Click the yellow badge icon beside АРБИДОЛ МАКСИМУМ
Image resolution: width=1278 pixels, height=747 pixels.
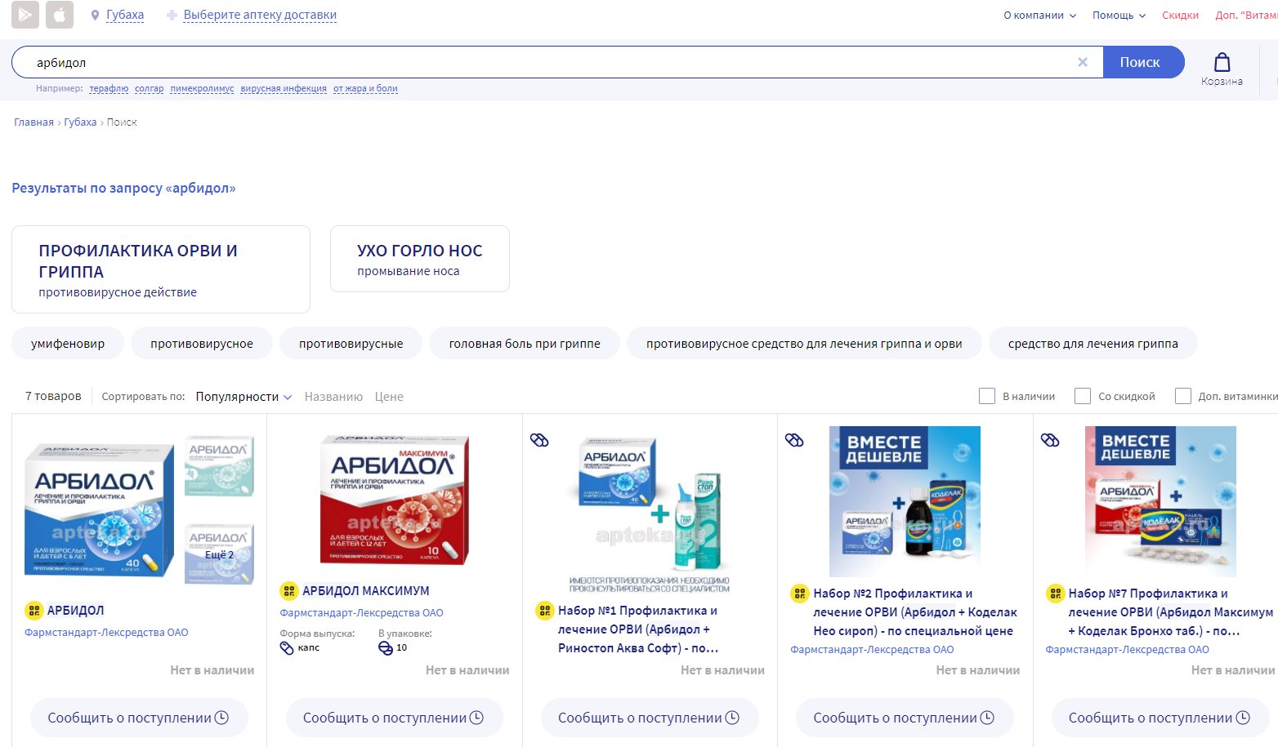coord(288,590)
